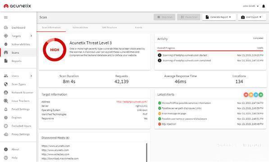269x162 pixels.
Task: Click the Acunetix logo
Action: tap(17, 6)
